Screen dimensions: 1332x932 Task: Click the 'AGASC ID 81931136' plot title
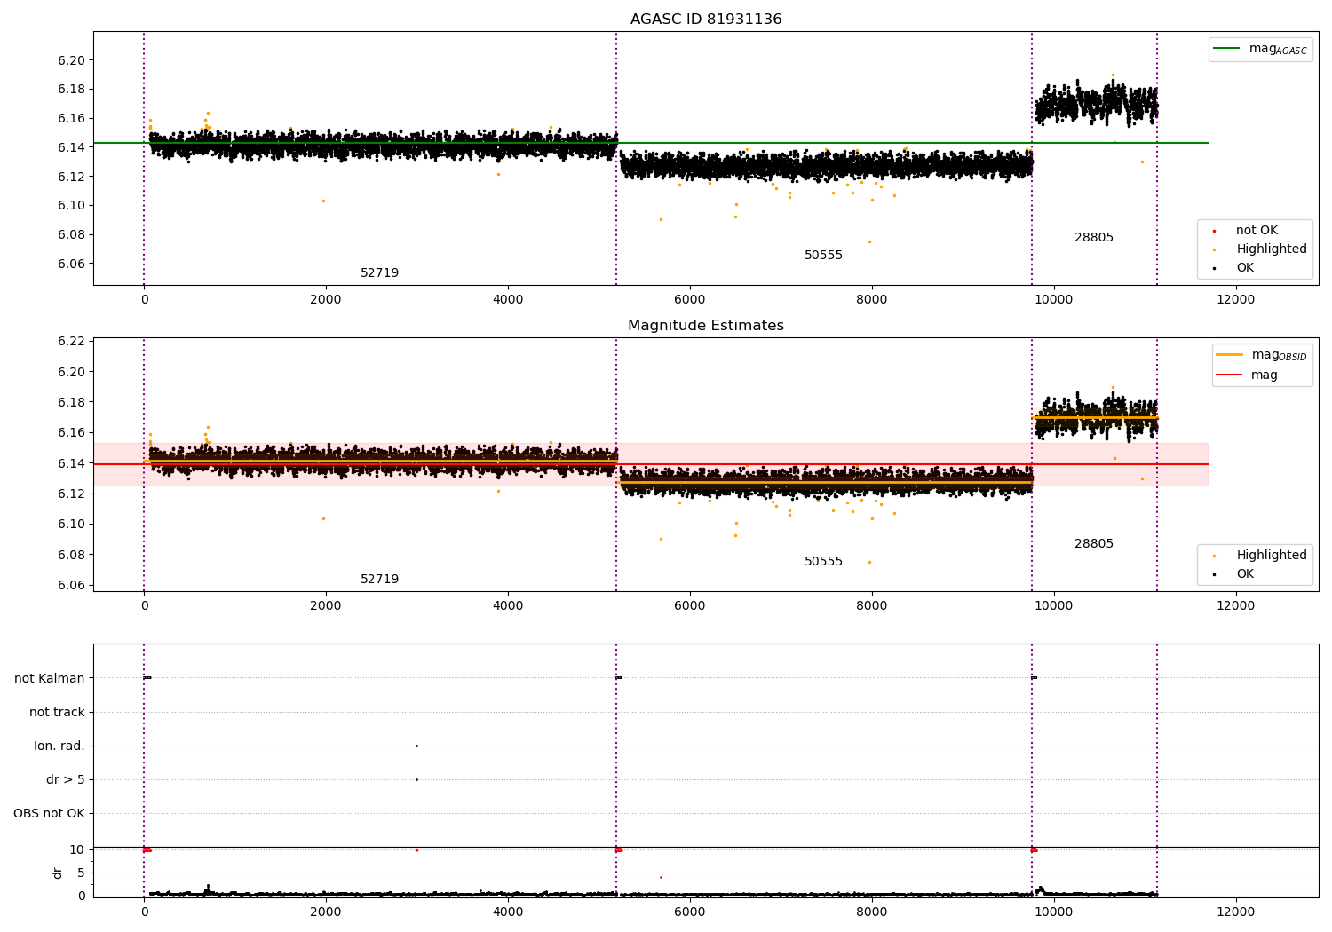pos(706,20)
